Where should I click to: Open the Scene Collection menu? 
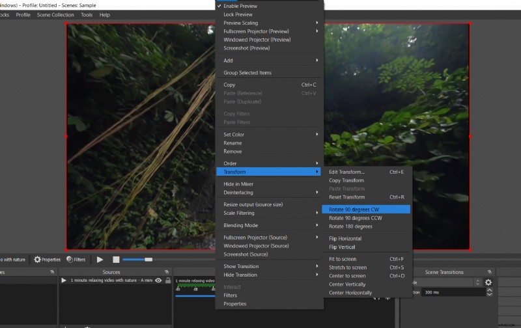point(55,14)
